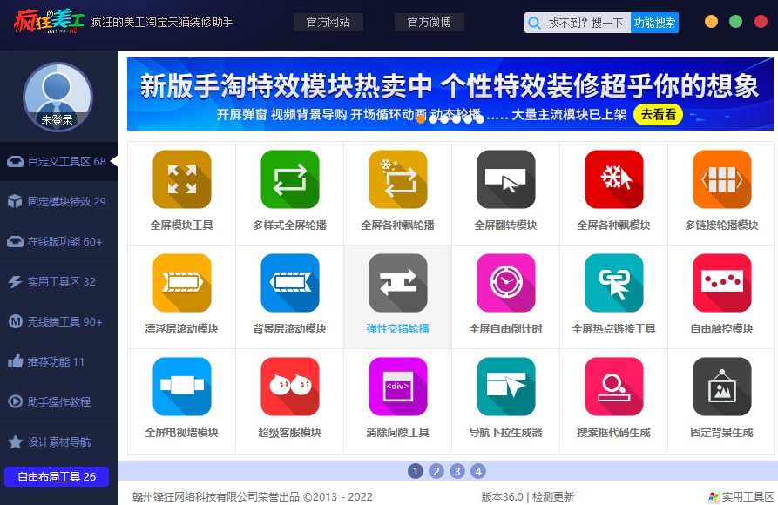
Task: Open the 超级客服模块 customer service module
Action: (289, 386)
